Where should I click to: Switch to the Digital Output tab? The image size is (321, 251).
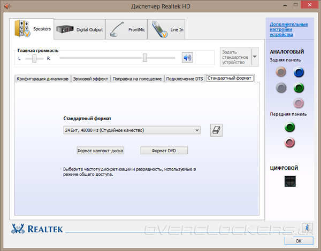click(80, 29)
